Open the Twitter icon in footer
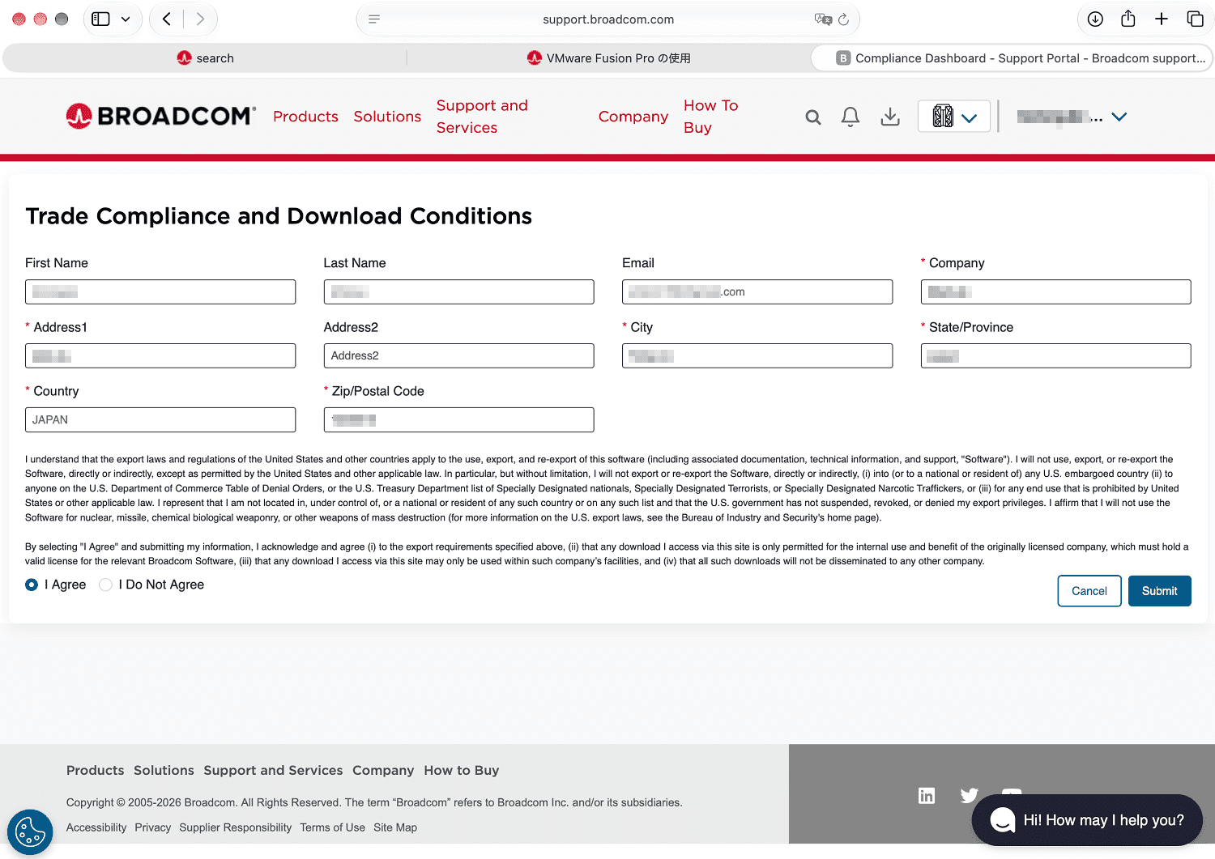Viewport: 1215px width, 859px height. 970,796
